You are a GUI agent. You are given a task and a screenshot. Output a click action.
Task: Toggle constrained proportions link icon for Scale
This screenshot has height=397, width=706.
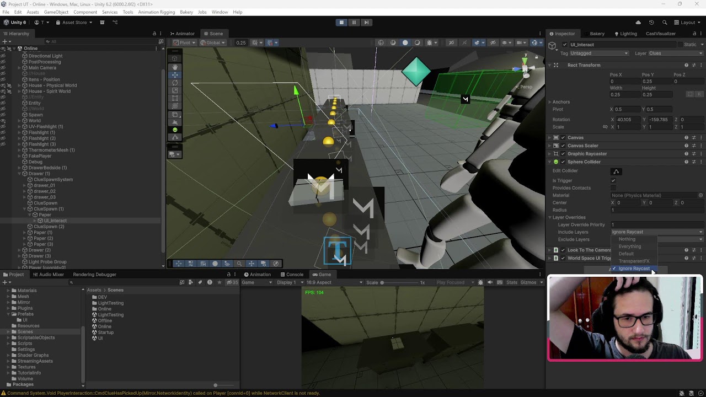605,127
